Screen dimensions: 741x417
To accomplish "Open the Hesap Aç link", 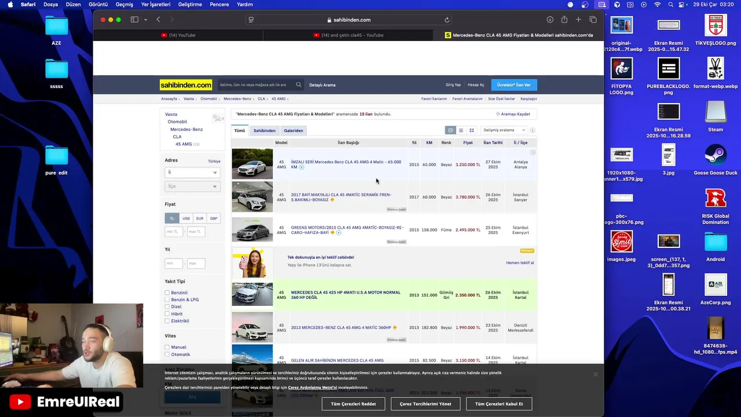I will click(476, 85).
